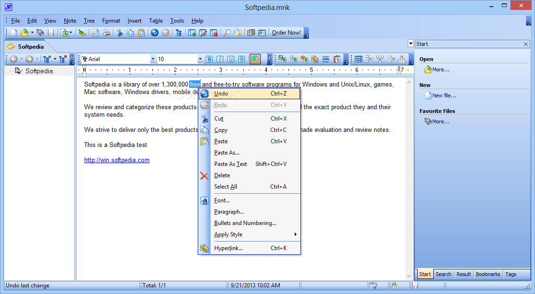Click the add note icon with green plus
The height and width of the screenshot is (294, 535).
[192, 33]
